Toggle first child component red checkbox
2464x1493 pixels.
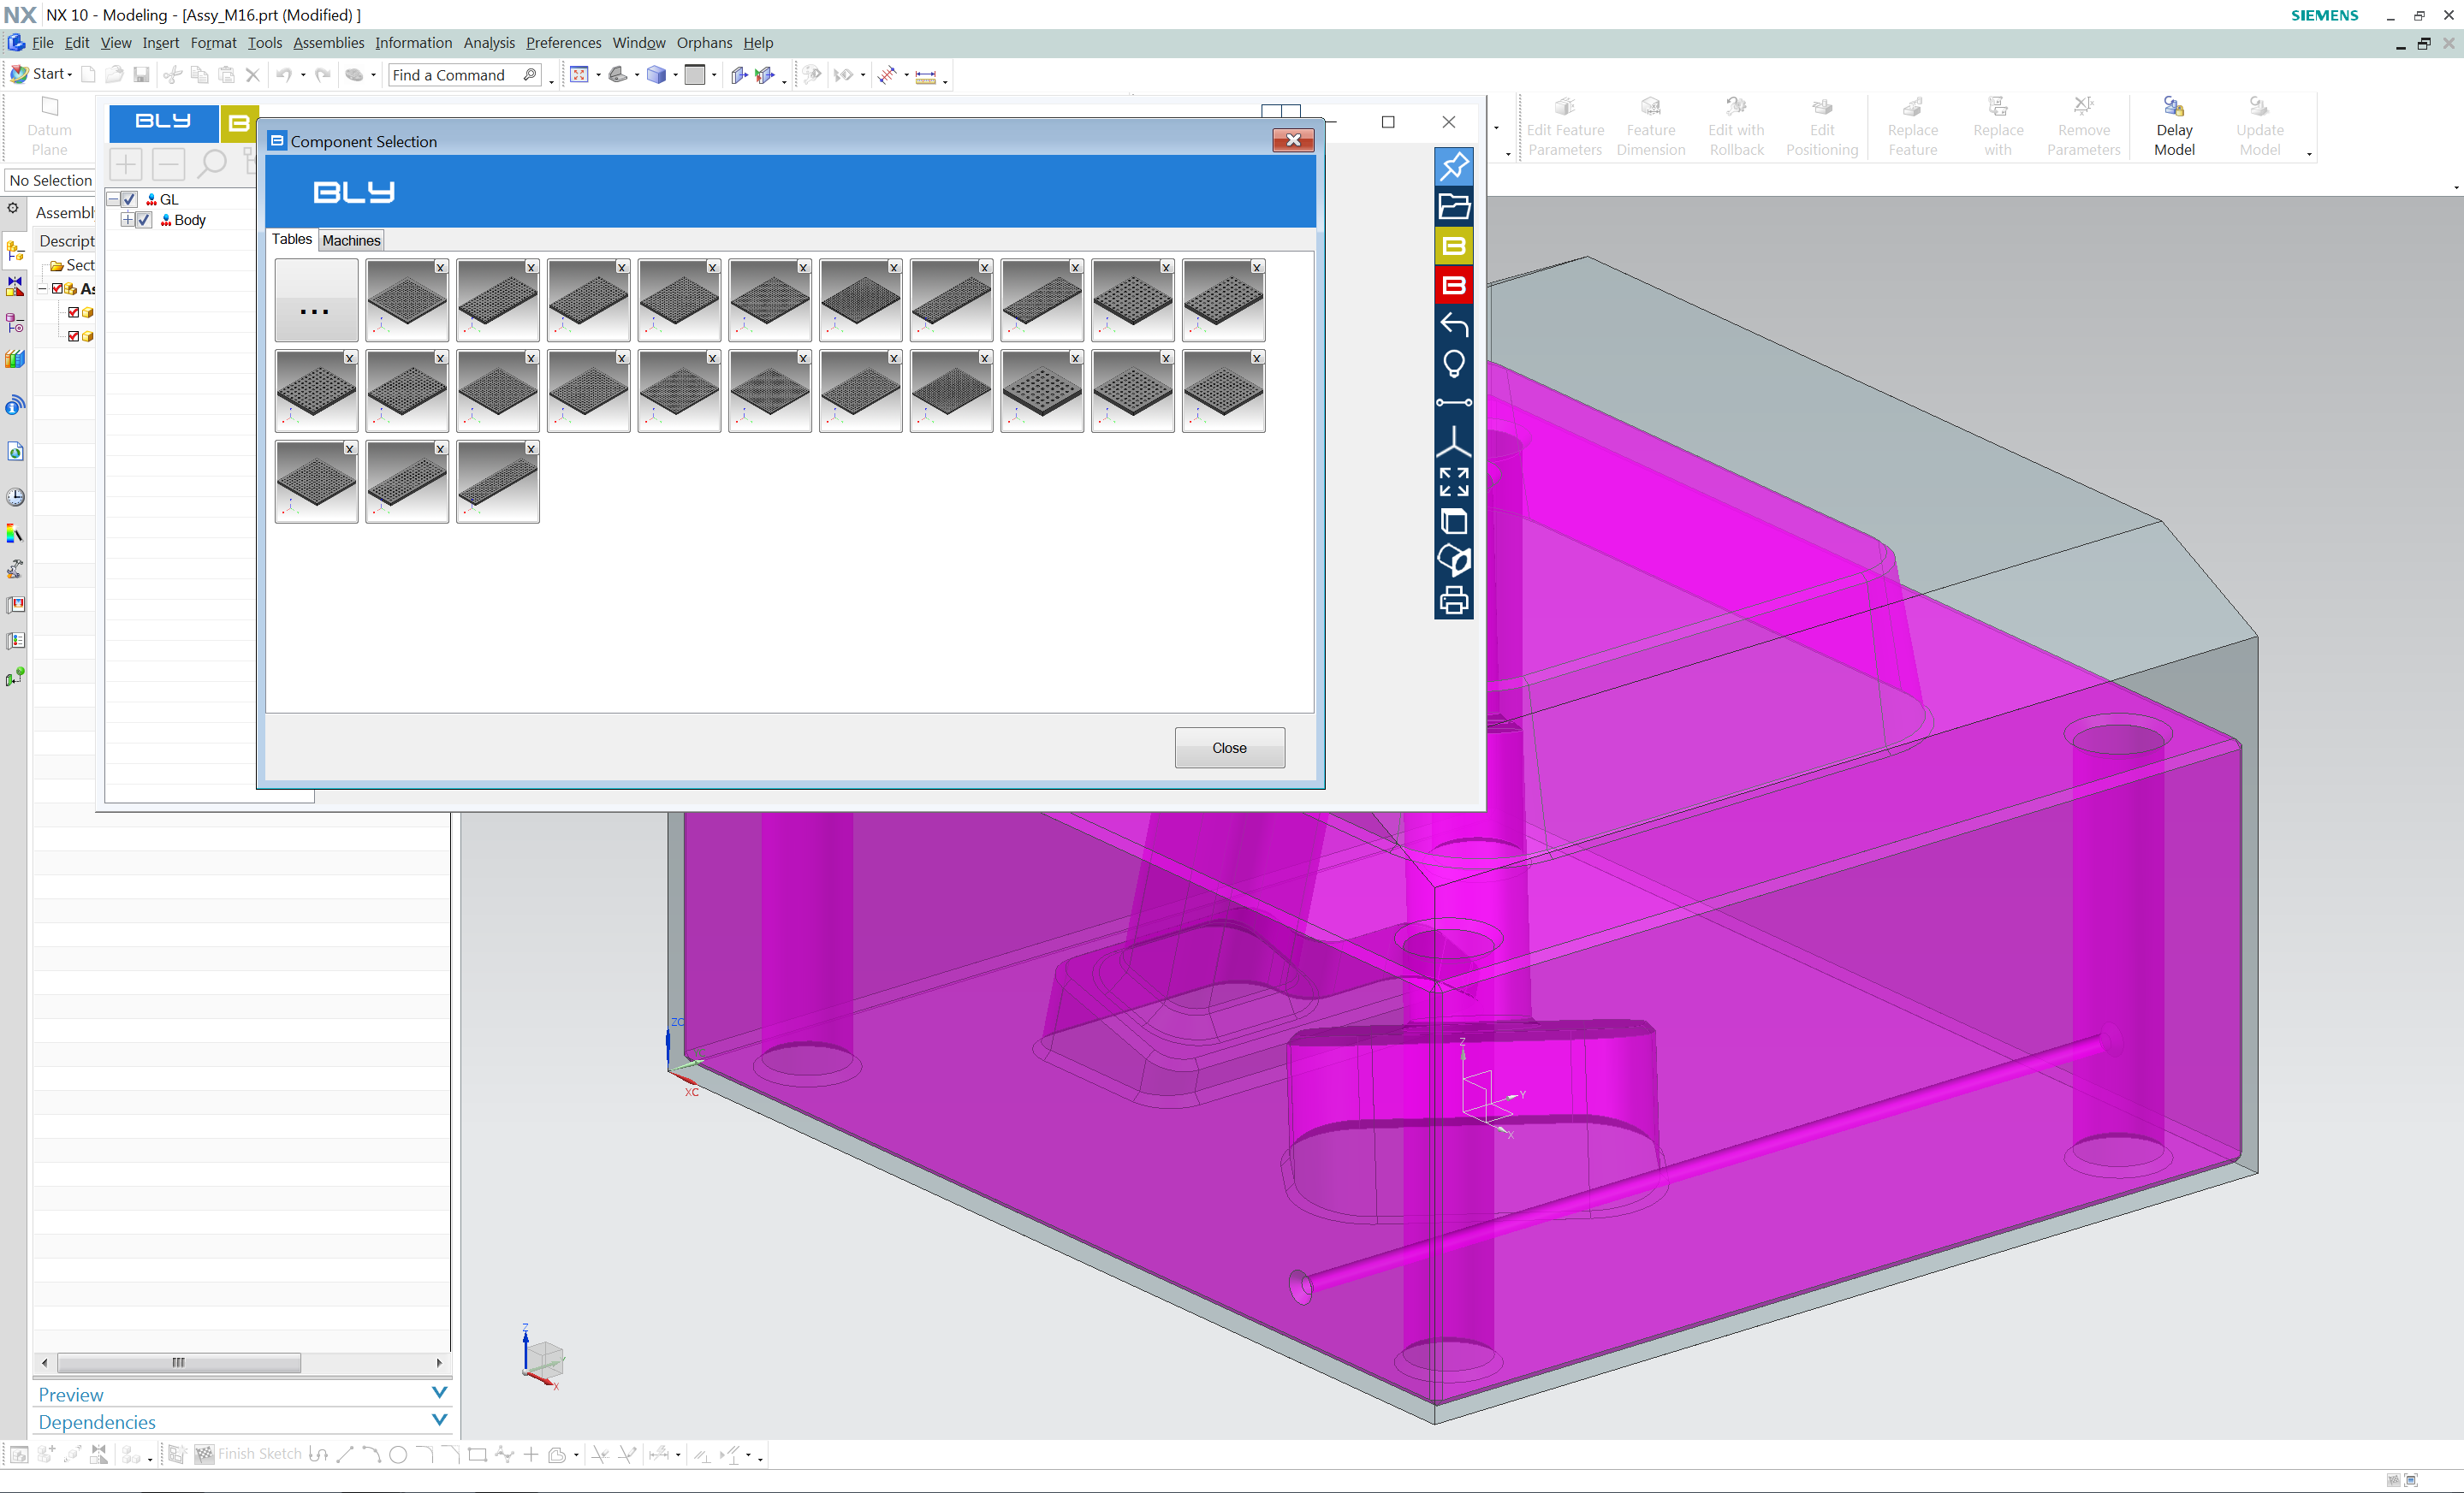[73, 313]
